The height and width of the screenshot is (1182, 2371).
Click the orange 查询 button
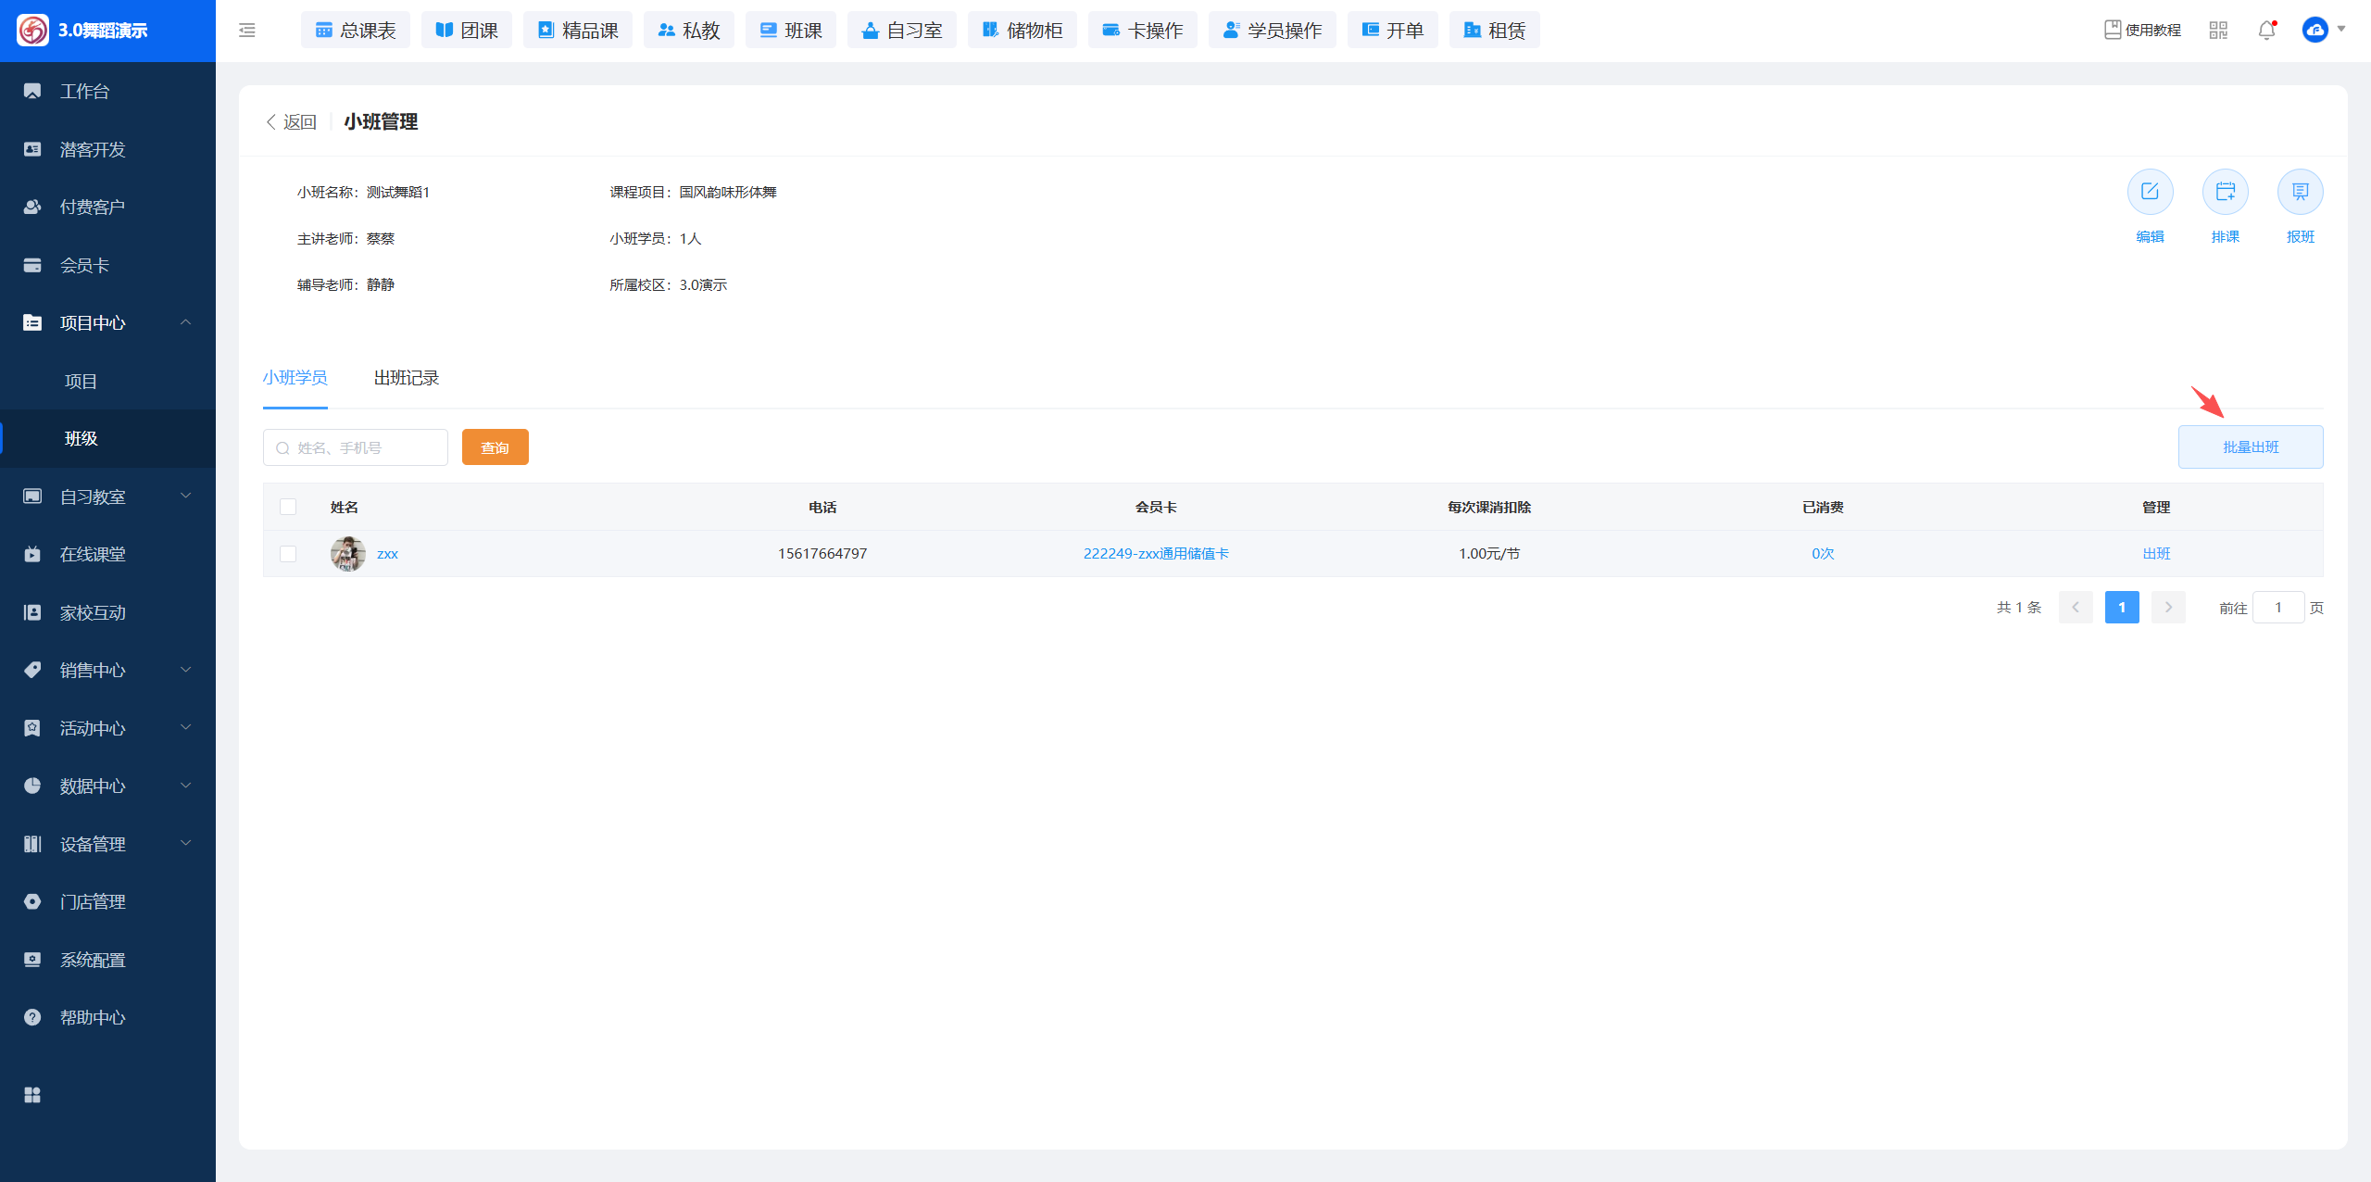click(495, 447)
